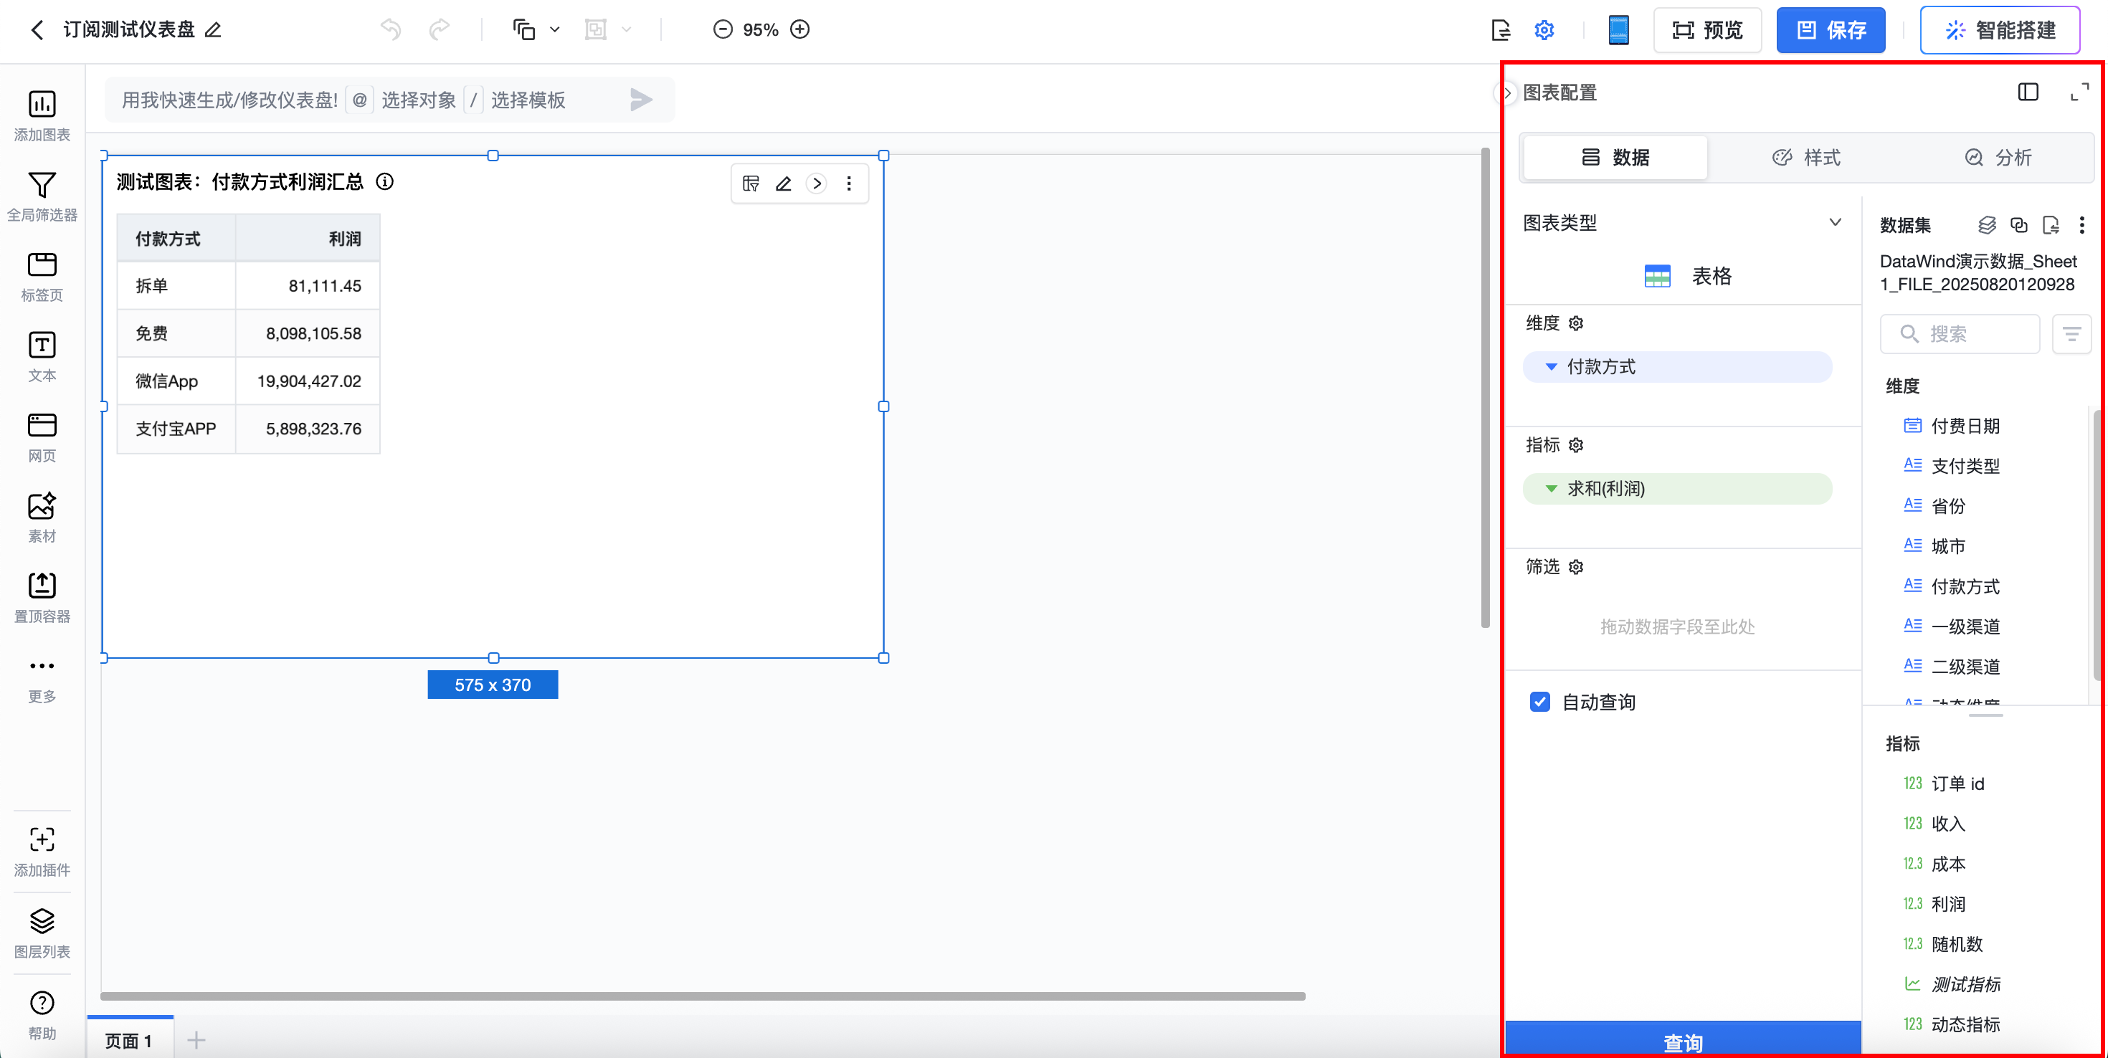This screenshot has height=1058, width=2108.
Task: Zoom in with the plus icon
Action: (800, 29)
